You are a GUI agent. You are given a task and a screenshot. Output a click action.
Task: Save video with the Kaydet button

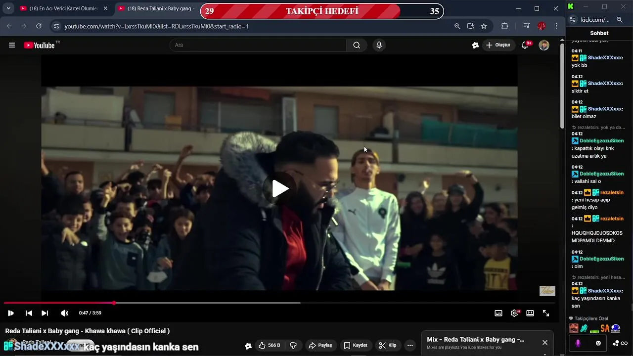[356, 346]
